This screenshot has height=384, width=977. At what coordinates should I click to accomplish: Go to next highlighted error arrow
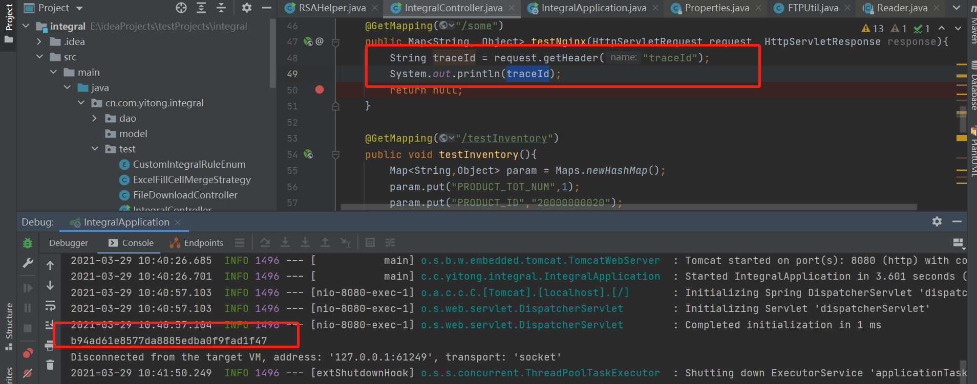pos(958,28)
